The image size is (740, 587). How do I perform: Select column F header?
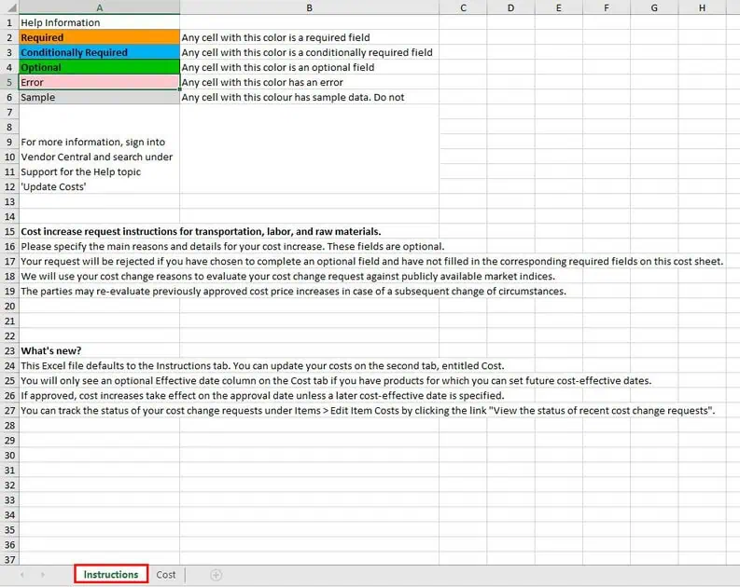607,7
